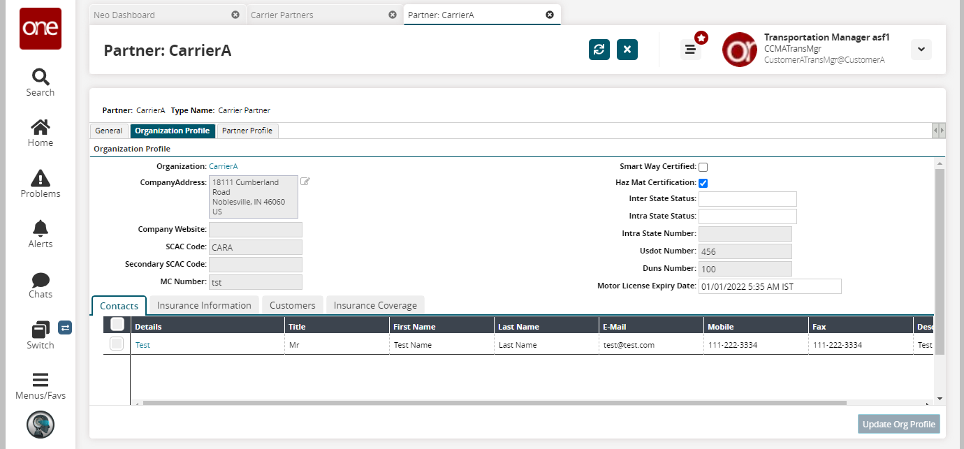Open the Inter State Status dropdown
964x449 pixels.
click(747, 199)
